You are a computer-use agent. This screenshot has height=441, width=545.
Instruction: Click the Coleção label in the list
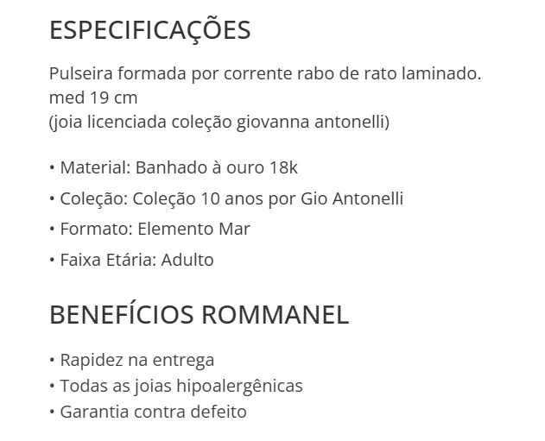point(92,198)
